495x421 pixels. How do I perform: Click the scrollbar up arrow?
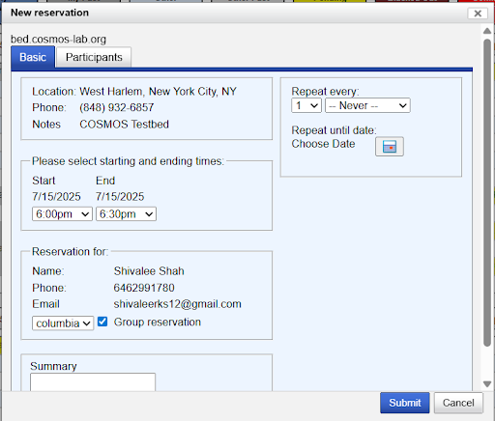[x=487, y=31]
